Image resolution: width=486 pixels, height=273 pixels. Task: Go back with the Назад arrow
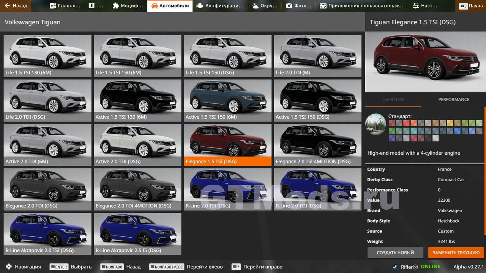[x=16, y=6]
